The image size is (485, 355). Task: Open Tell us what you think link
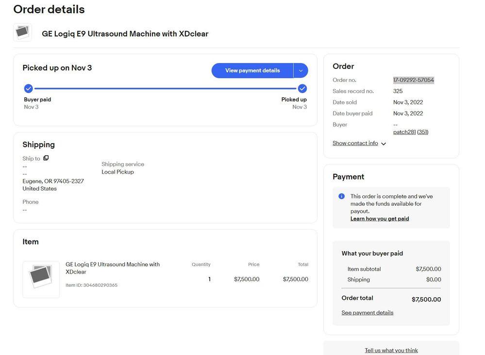coord(391,350)
